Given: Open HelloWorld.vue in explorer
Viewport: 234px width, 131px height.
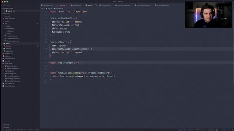Looking at the screenshot, I should point(12,36).
